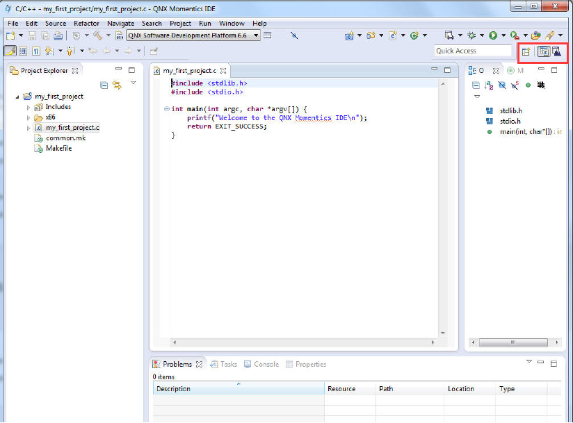Toggle show whitespace characters button

pyautogui.click(x=36, y=51)
